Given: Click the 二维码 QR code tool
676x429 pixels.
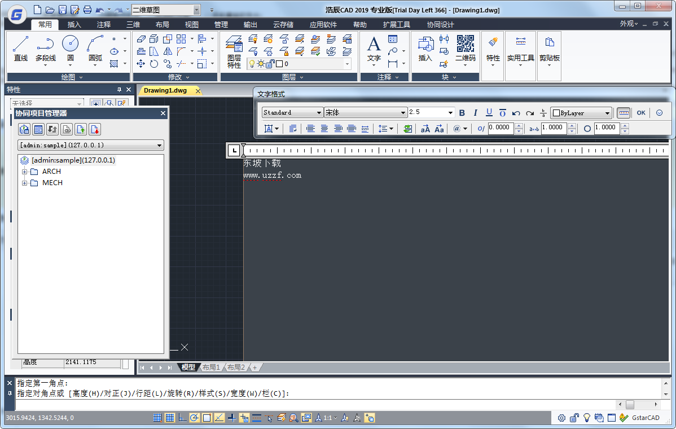Looking at the screenshot, I should click(x=466, y=48).
